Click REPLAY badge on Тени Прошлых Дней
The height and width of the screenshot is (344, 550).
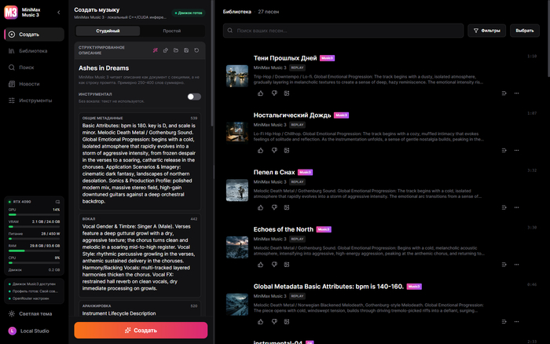click(x=297, y=68)
